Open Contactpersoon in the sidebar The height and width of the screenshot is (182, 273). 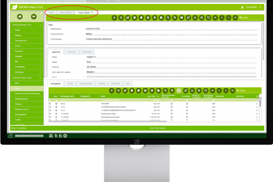pyautogui.click(x=21, y=41)
